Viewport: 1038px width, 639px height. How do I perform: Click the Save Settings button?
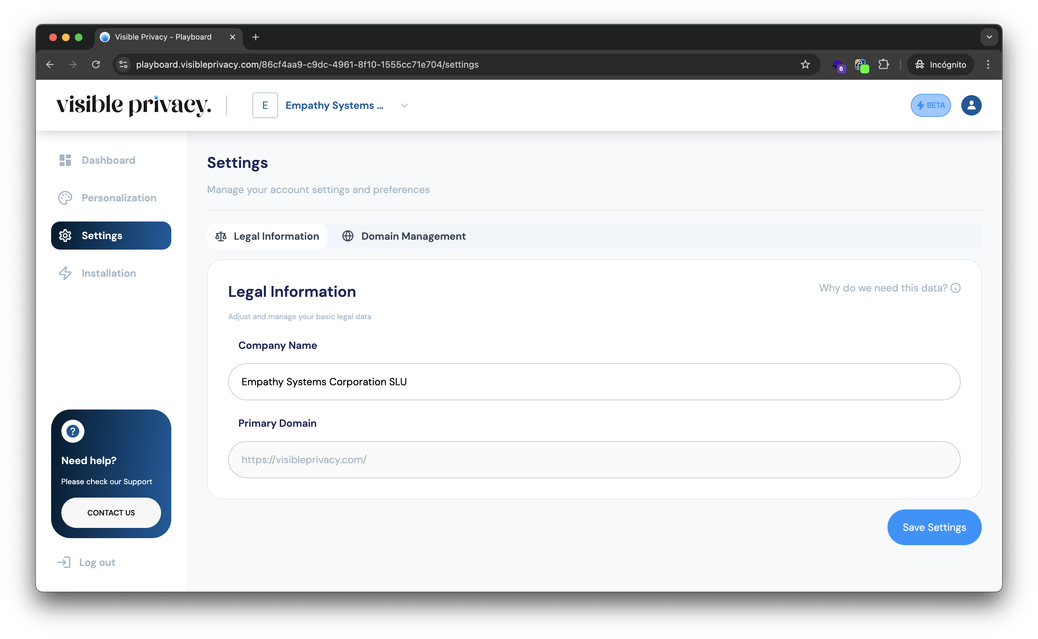click(934, 527)
